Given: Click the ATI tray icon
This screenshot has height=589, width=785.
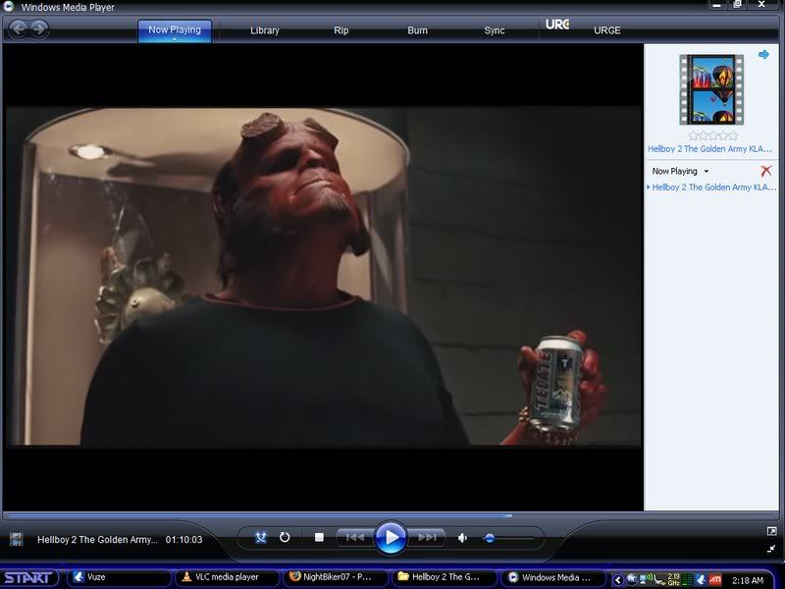Looking at the screenshot, I should 715,580.
